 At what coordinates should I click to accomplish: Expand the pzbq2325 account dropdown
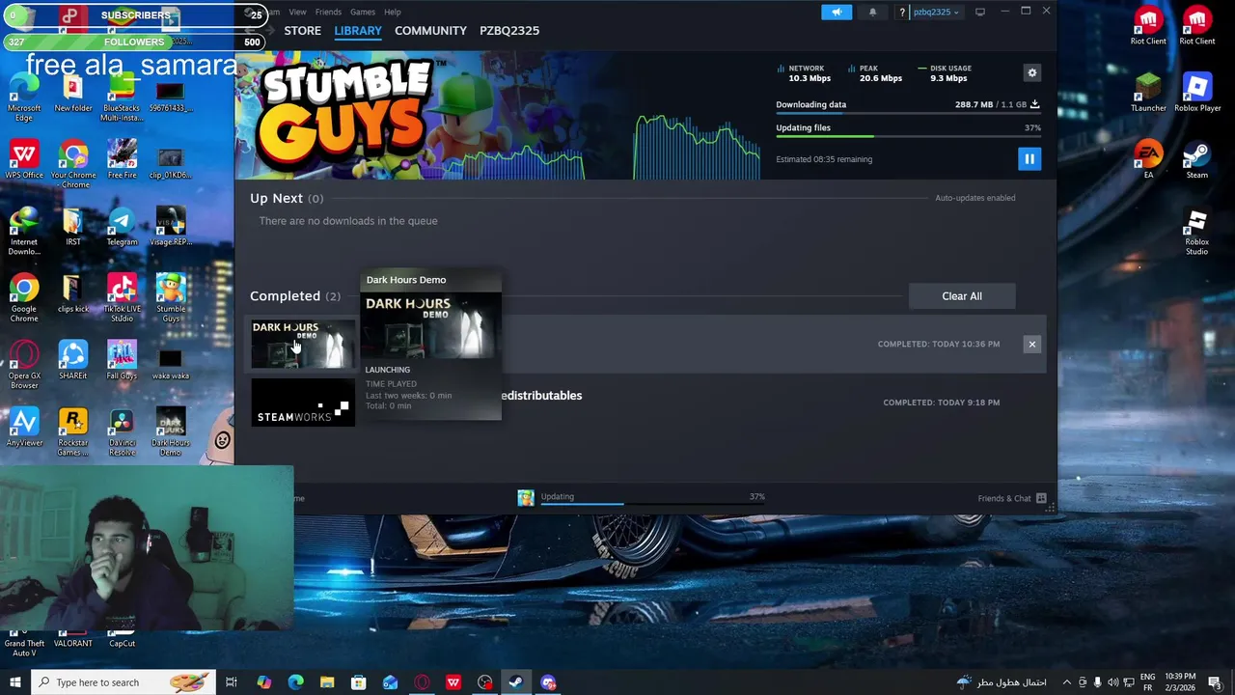point(936,12)
